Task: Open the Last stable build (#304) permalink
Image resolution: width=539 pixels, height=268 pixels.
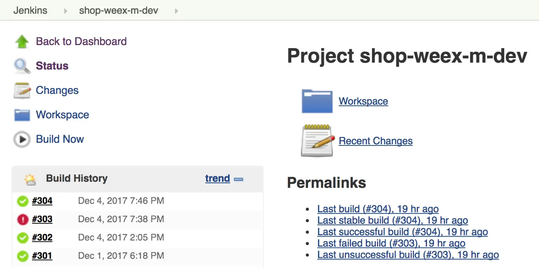Action: (x=393, y=221)
